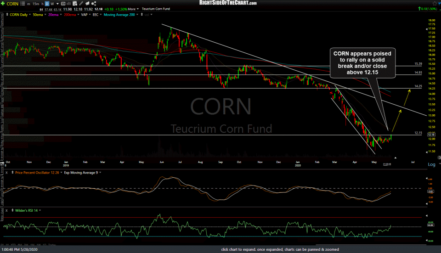Click the CORN ticker symbol field

(12, 4)
